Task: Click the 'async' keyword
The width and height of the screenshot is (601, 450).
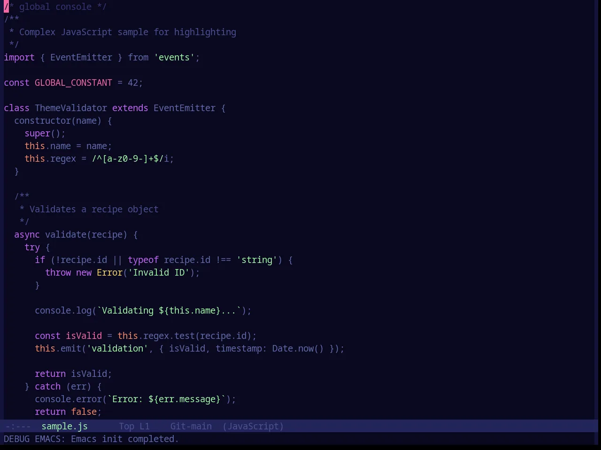Action: point(27,234)
